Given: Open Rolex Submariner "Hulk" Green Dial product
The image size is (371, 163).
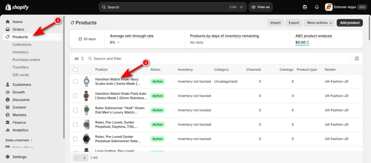Looking at the screenshot, I should click(120, 110).
